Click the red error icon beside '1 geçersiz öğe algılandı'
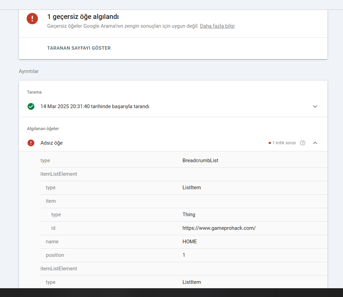This screenshot has width=343, height=297. (x=32, y=18)
